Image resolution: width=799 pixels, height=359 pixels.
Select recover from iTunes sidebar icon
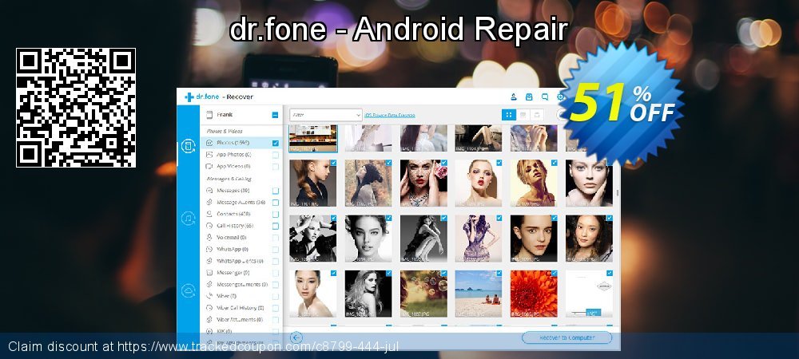click(188, 219)
